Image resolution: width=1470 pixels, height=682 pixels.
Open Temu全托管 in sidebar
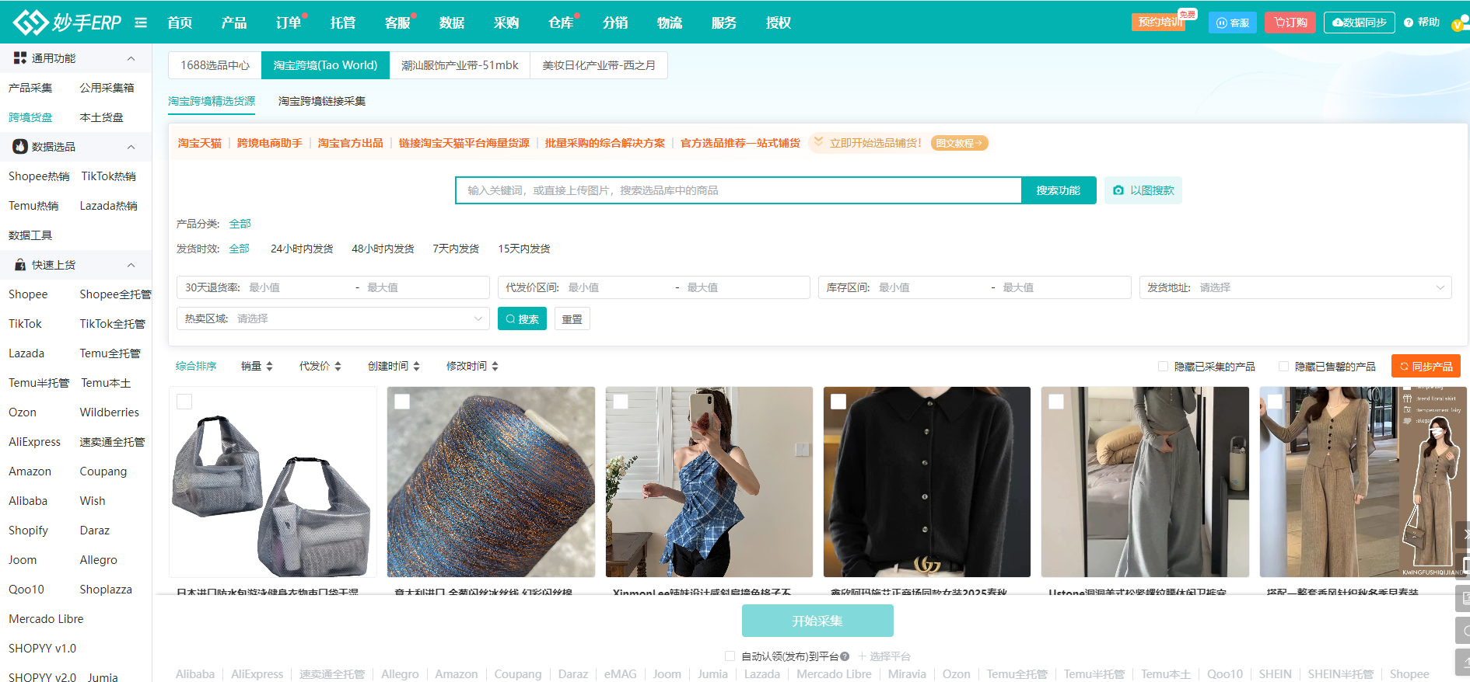coord(110,353)
